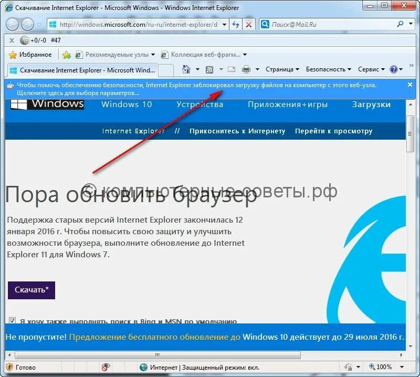420x377 pixels.
Task: Click Перейти к просмотру link
Action: coord(334,131)
